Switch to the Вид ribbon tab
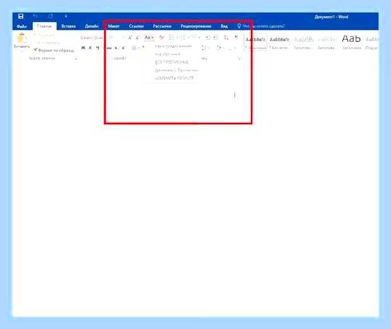Viewport: 391px width, 329px height. tap(224, 26)
